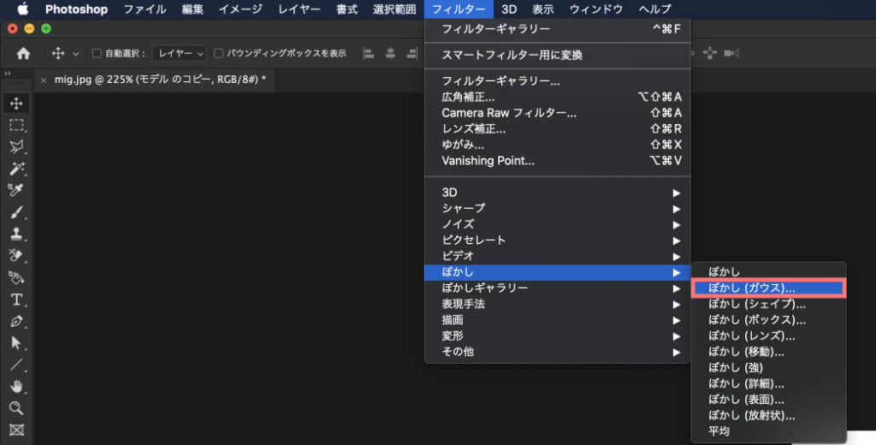Select the Path Selection arrow tool
The width and height of the screenshot is (876, 445).
16,342
